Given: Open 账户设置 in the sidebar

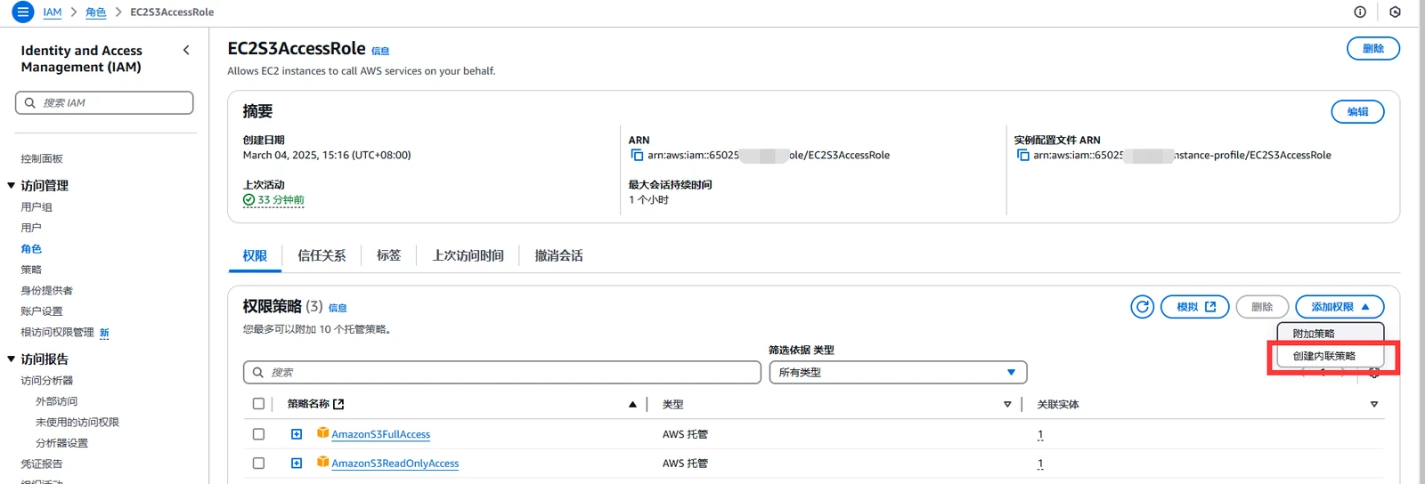Looking at the screenshot, I should tap(42, 311).
